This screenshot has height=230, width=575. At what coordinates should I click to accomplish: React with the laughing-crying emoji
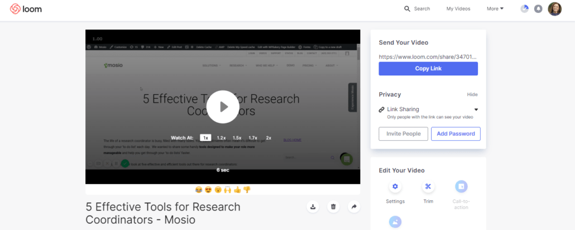pyautogui.click(x=199, y=190)
